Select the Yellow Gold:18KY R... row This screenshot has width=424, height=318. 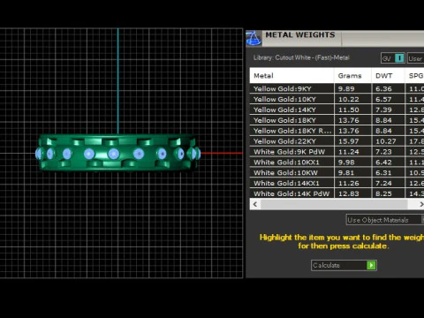337,131
